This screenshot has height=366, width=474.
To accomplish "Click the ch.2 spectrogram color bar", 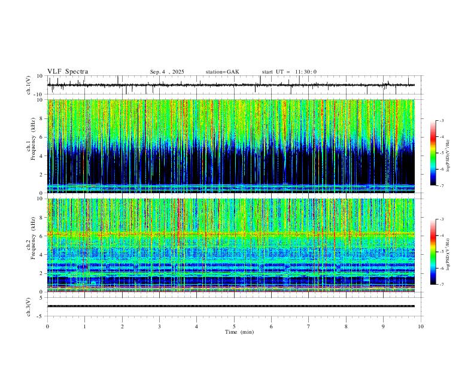I will point(433,252).
